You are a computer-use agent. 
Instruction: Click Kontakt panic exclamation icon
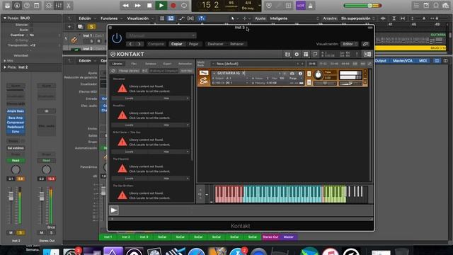[357, 54]
